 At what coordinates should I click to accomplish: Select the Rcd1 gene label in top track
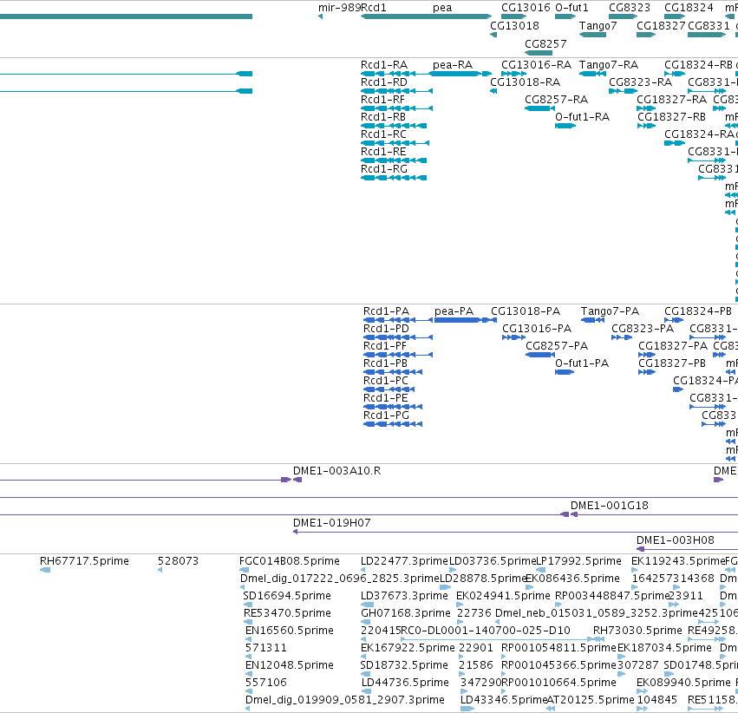click(x=373, y=8)
